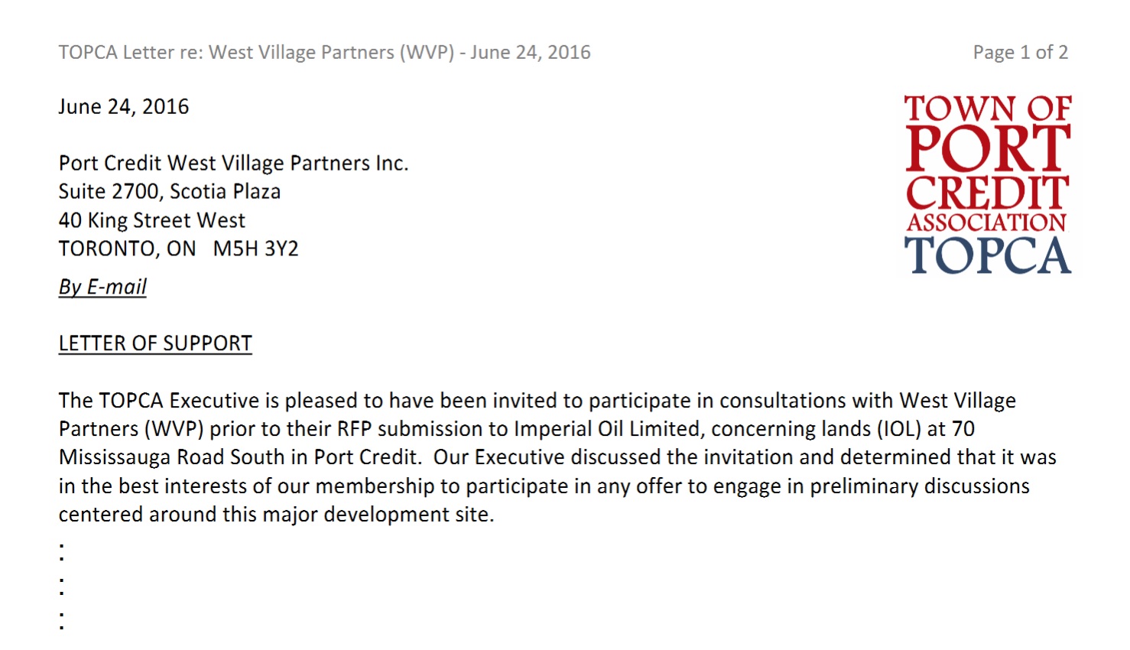Click the blue "TOPCA" wordmark in the logo

[x=987, y=255]
